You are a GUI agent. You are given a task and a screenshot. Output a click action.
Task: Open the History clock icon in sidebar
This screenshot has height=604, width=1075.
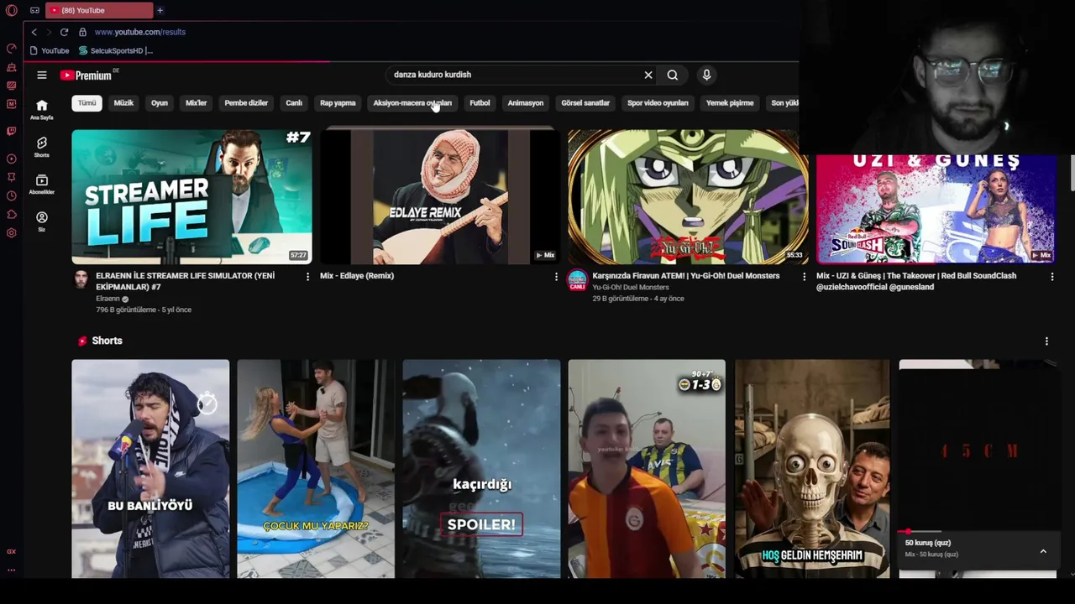pos(12,195)
